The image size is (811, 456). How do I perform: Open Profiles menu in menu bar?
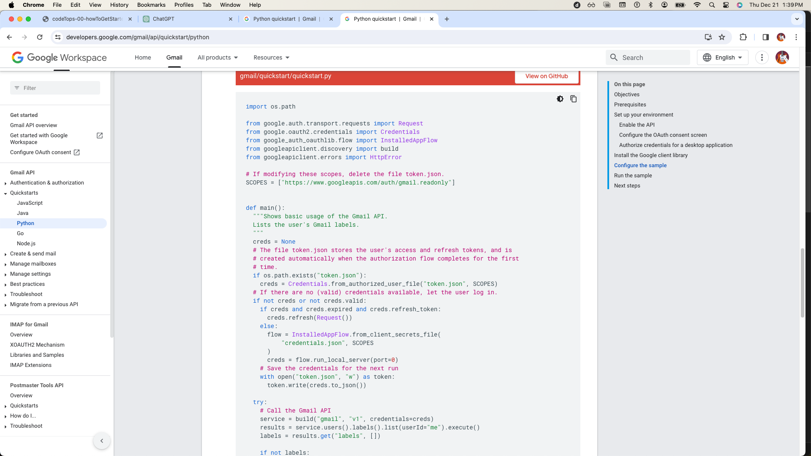pos(184,5)
